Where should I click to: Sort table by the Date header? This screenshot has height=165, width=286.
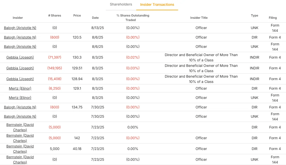[x=95, y=18]
